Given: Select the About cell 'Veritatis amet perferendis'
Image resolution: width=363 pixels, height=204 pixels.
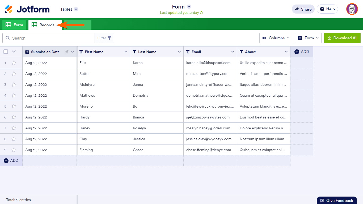Looking at the screenshot, I should tap(264, 74).
